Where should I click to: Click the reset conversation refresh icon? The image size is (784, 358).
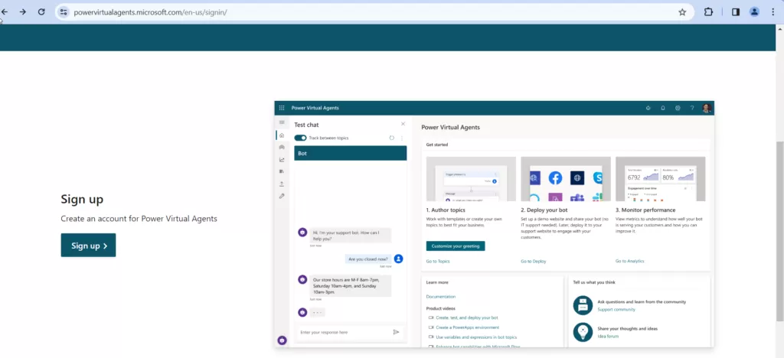pyautogui.click(x=391, y=138)
